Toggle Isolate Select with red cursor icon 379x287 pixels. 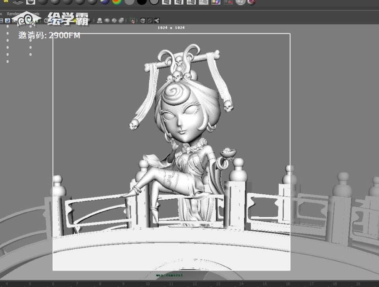[132, 21]
